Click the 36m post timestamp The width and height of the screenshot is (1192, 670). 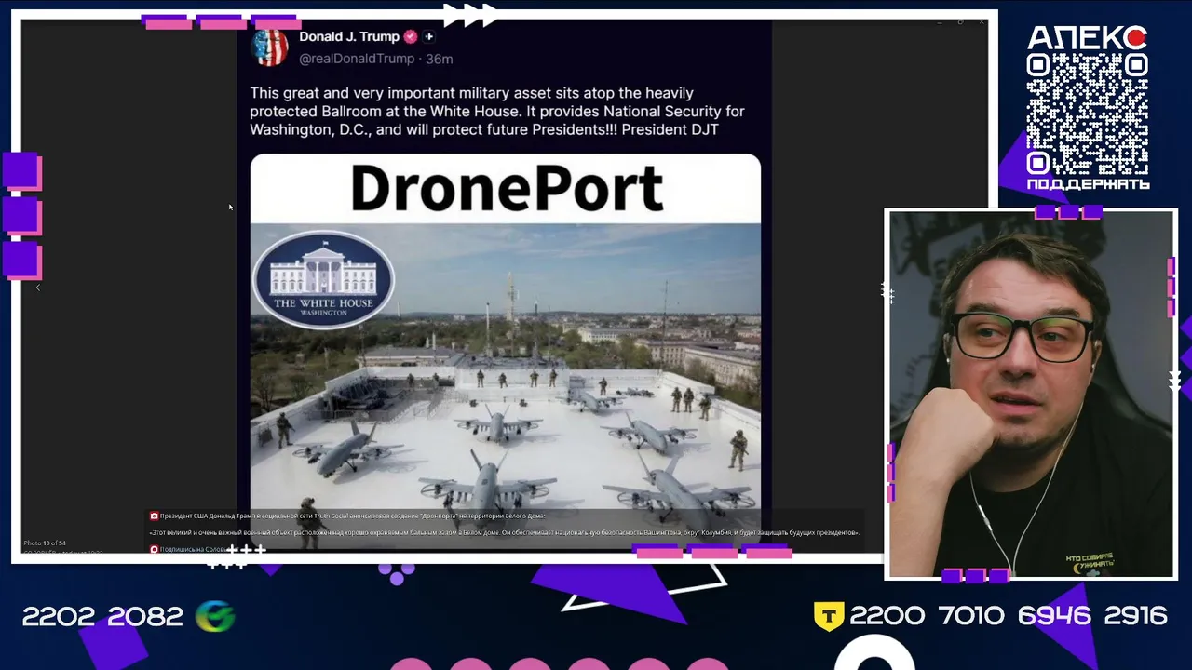[440, 59]
